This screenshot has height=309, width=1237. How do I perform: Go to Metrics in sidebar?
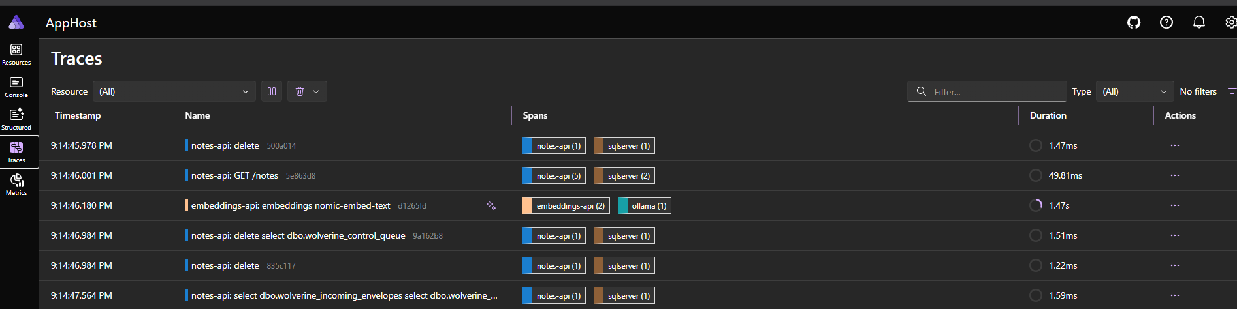click(x=16, y=184)
